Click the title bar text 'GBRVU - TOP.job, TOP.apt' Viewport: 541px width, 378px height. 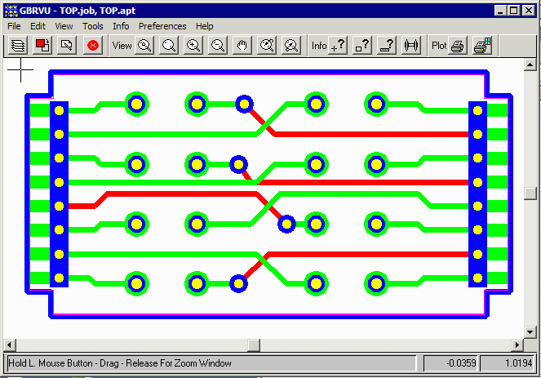pos(78,11)
